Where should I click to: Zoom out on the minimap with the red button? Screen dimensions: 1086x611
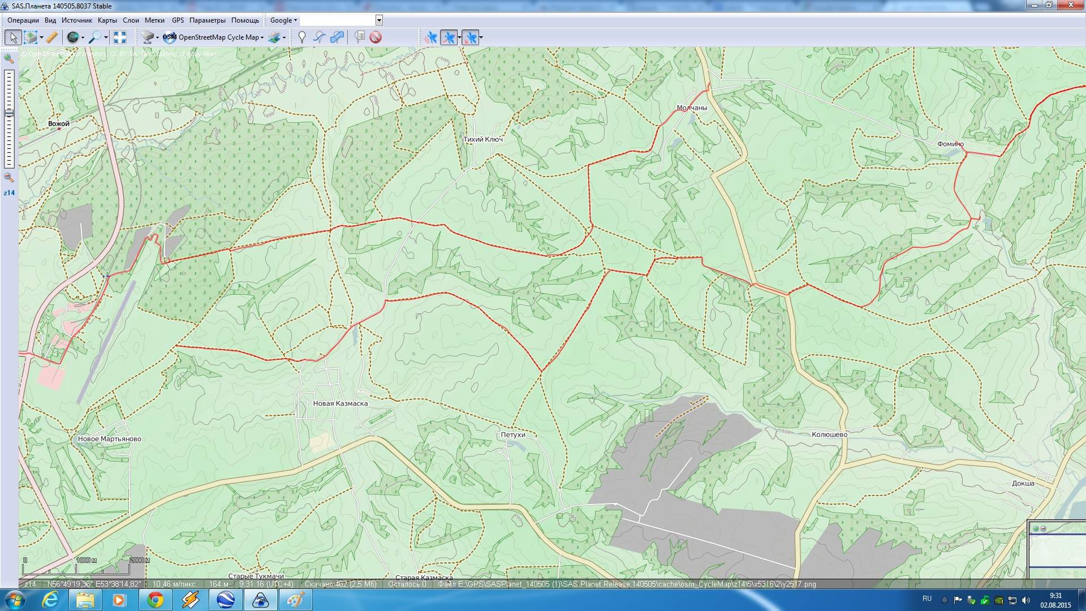pos(1044,529)
